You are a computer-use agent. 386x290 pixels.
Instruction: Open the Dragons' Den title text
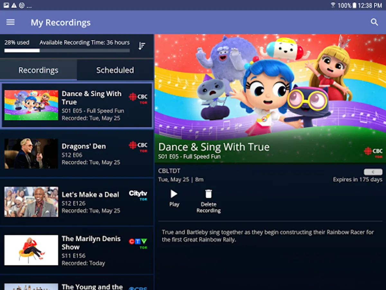[84, 146]
